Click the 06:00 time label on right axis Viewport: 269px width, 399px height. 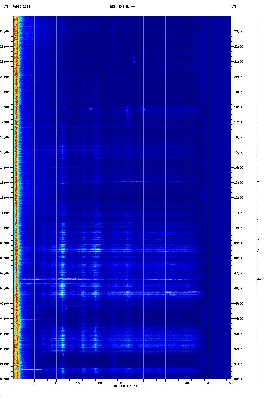[238, 288]
